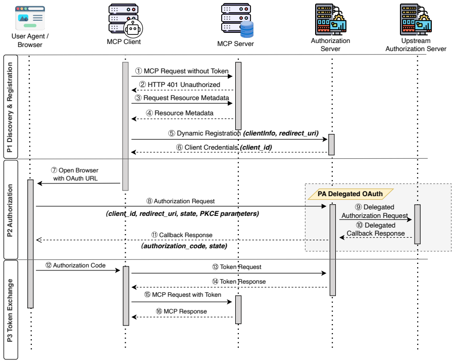Select step 6 'Client Credentials' text
The image size is (455, 363).
[207, 148]
